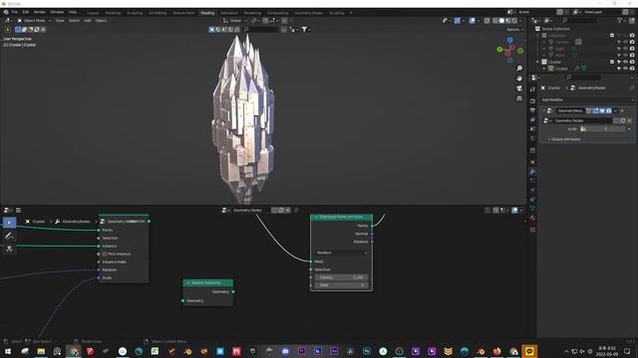
Task: Open the viewport Options dropdown
Action: (x=514, y=30)
